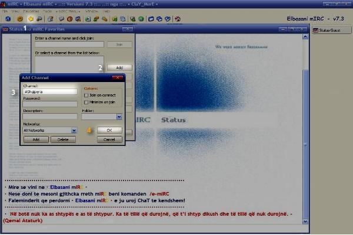Select the Status Guest switchbar button

[332, 30]
